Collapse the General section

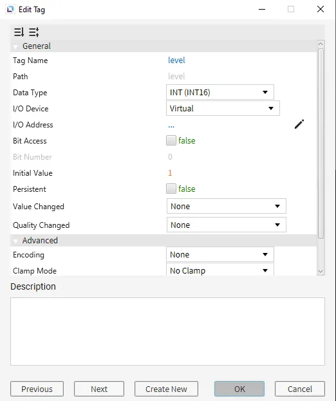(x=15, y=46)
